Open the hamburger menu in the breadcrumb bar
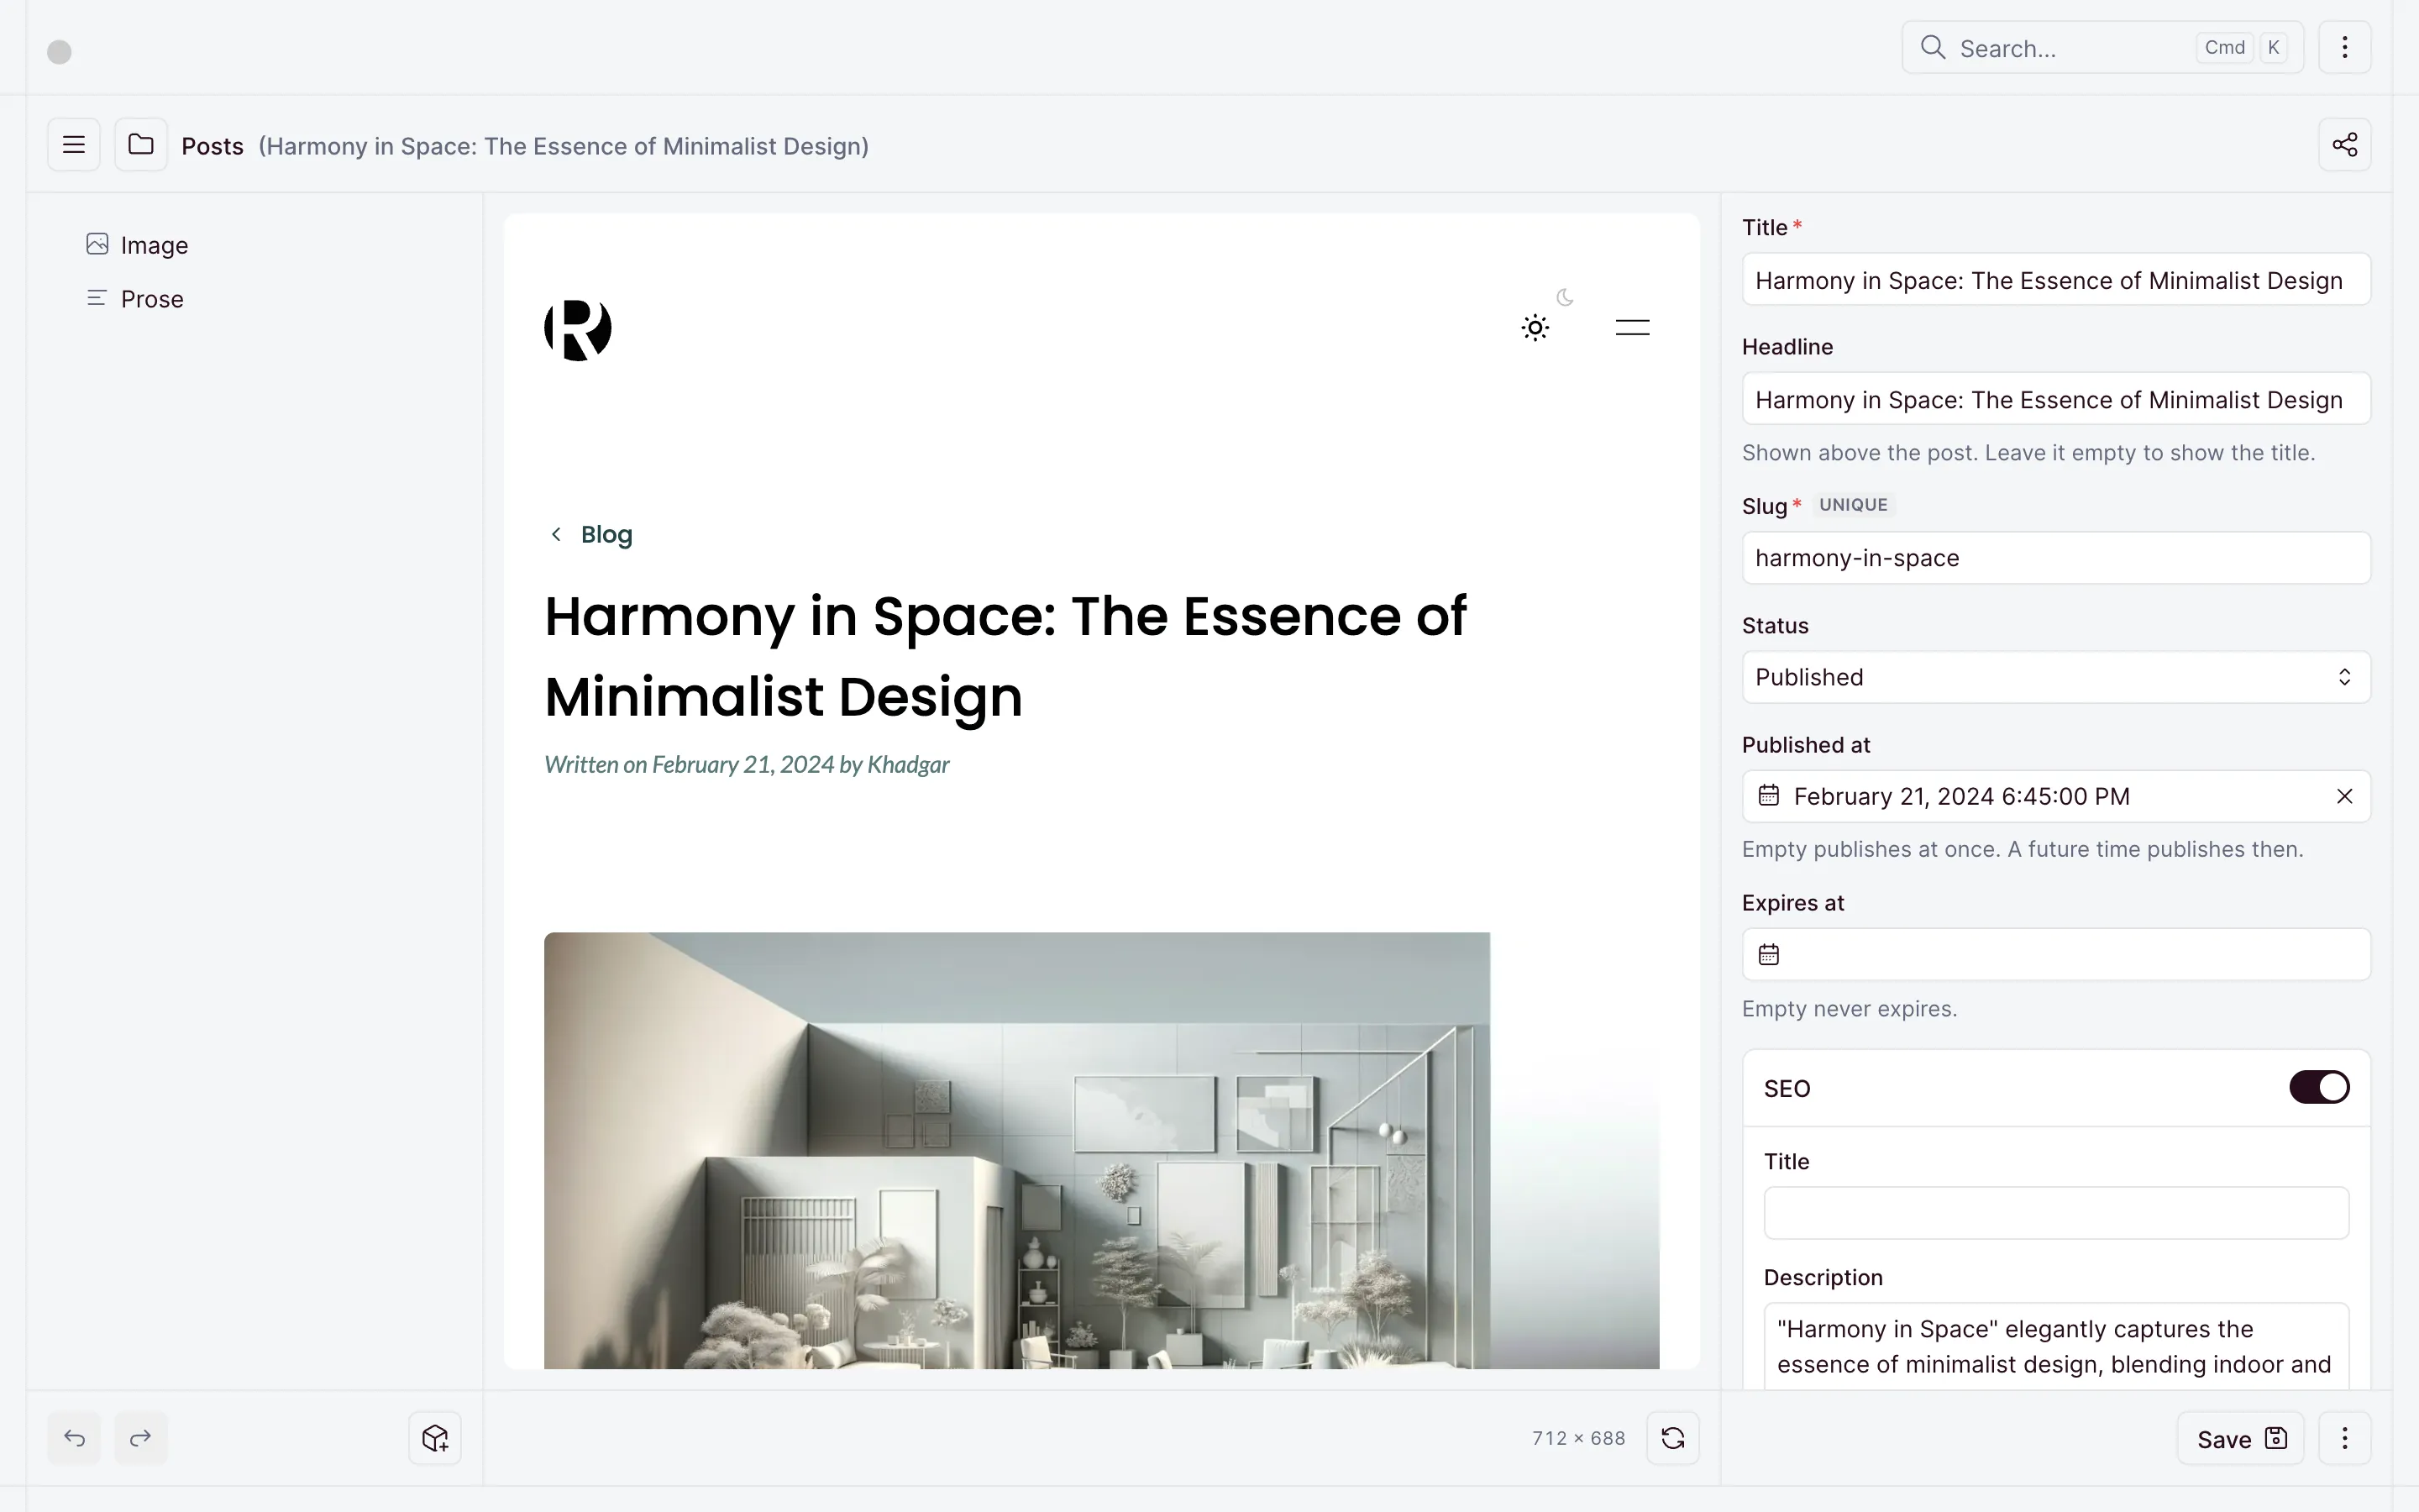Viewport: 2419px width, 1512px height. pyautogui.click(x=74, y=145)
